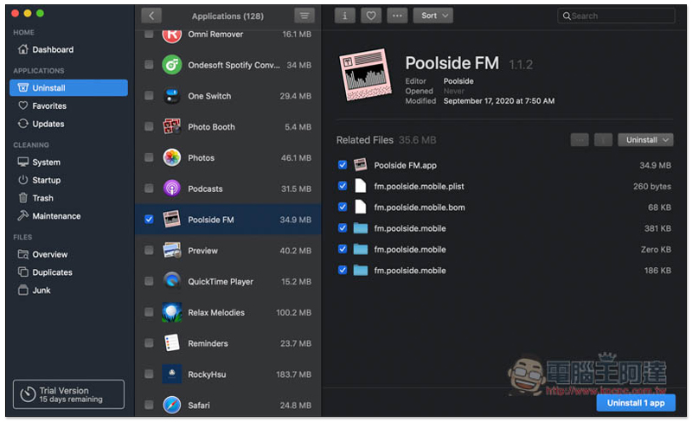Viewport: 692px width, 422px height.
Task: Click the Applications (128) header title
Action: pyautogui.click(x=227, y=16)
